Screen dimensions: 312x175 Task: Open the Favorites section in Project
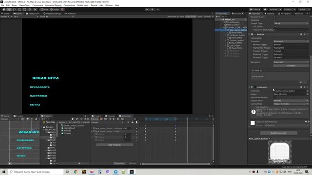[x=50, y=122]
